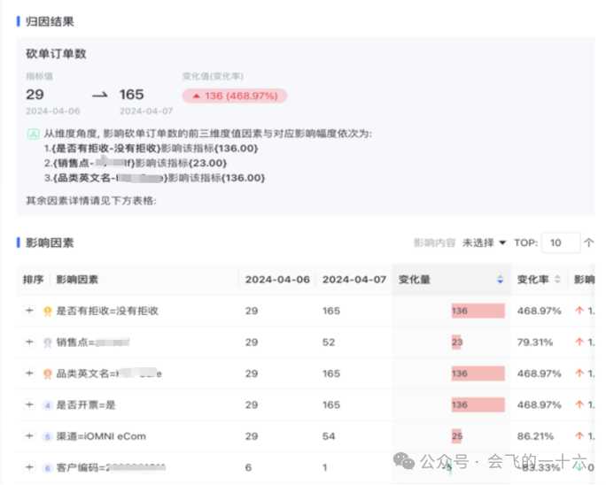This screenshot has height=485, width=606.
Task: Click the 2024-04-07 column header
Action: tap(354, 279)
